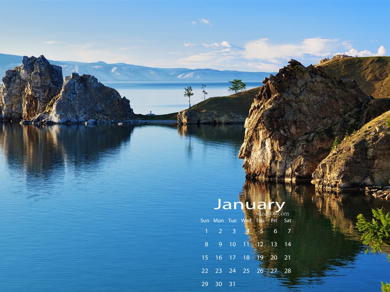The width and height of the screenshot is (390, 292).
Task: Select date 21 in the calendar
Action: [288, 258]
